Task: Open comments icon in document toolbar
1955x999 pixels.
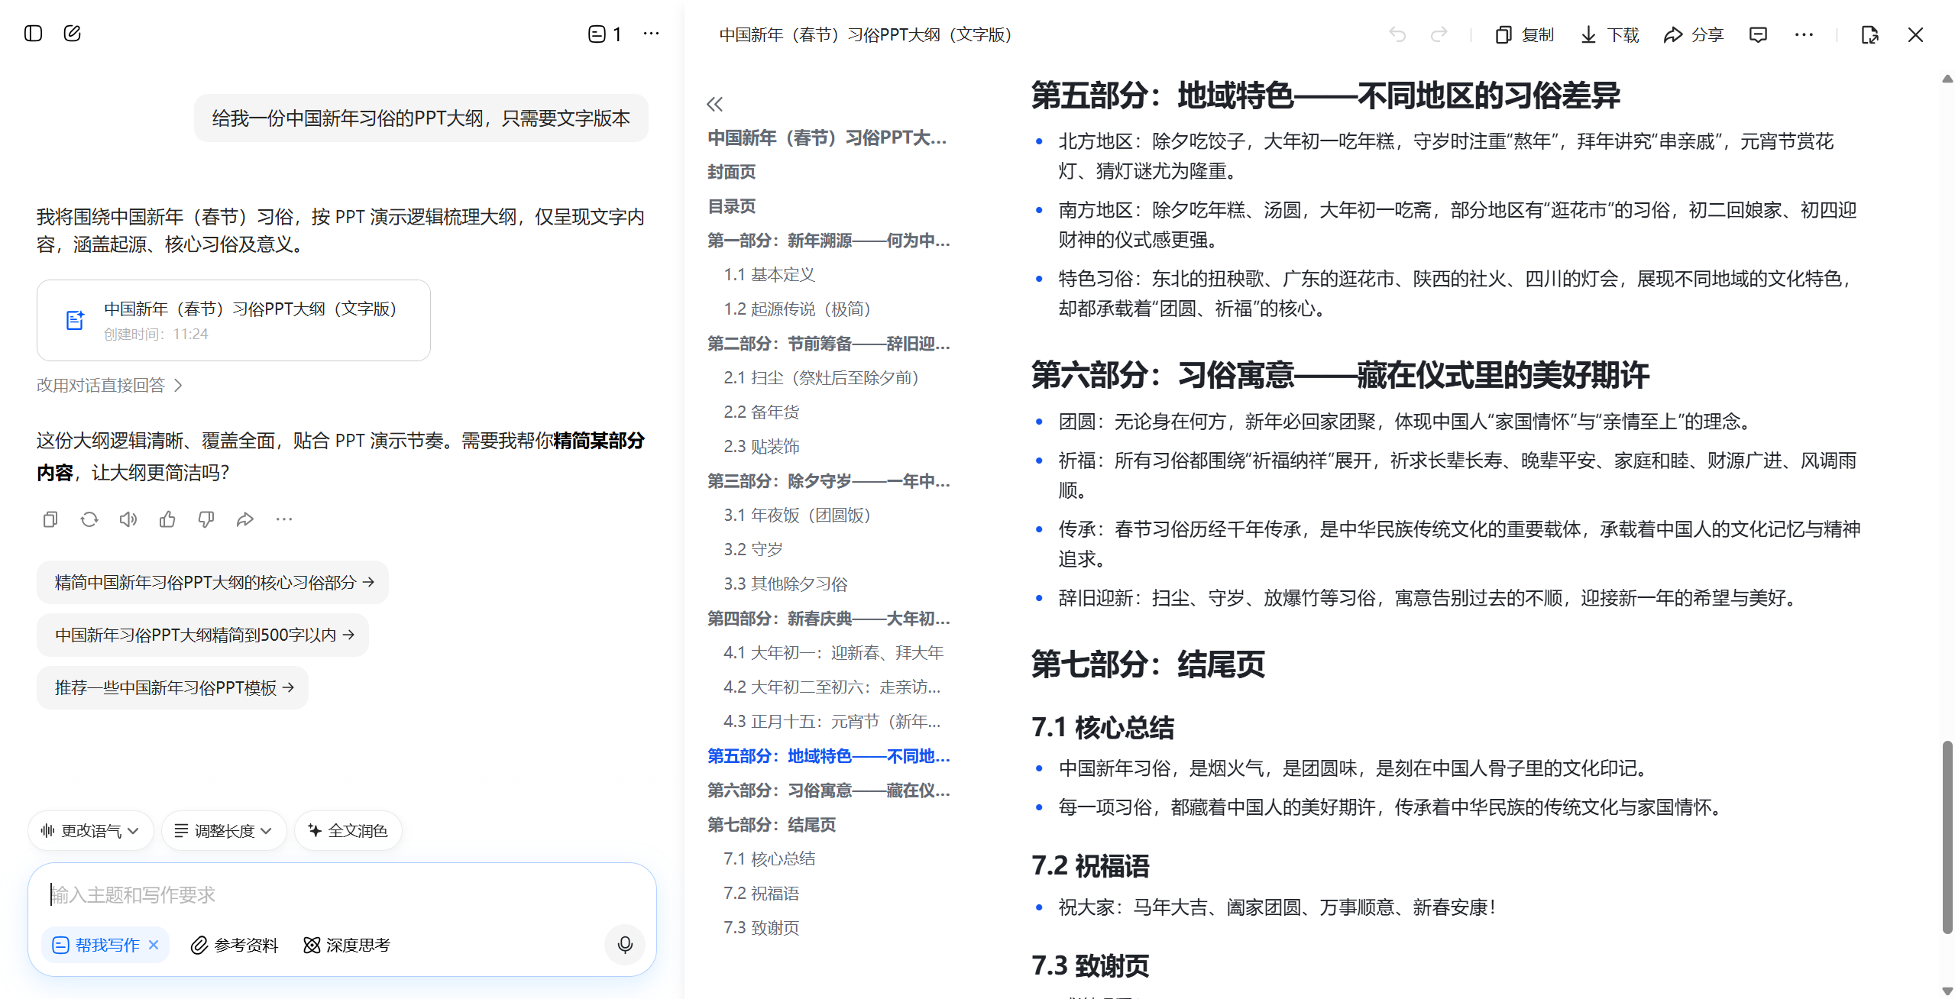Action: pyautogui.click(x=1758, y=35)
